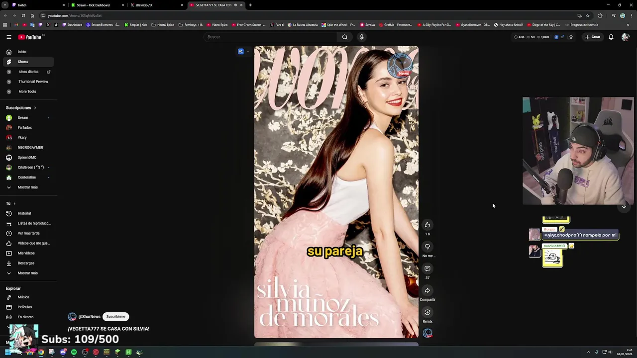The image size is (637, 358).
Task: Click the search magnifier button
Action: pyautogui.click(x=344, y=37)
